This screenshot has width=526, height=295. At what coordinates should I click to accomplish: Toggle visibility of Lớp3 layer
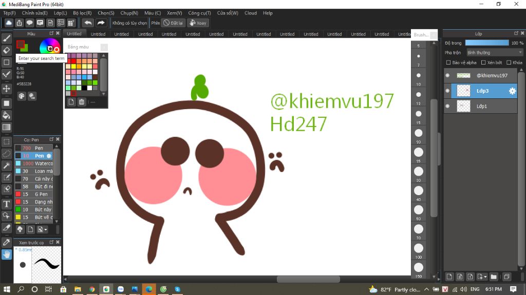(x=447, y=91)
